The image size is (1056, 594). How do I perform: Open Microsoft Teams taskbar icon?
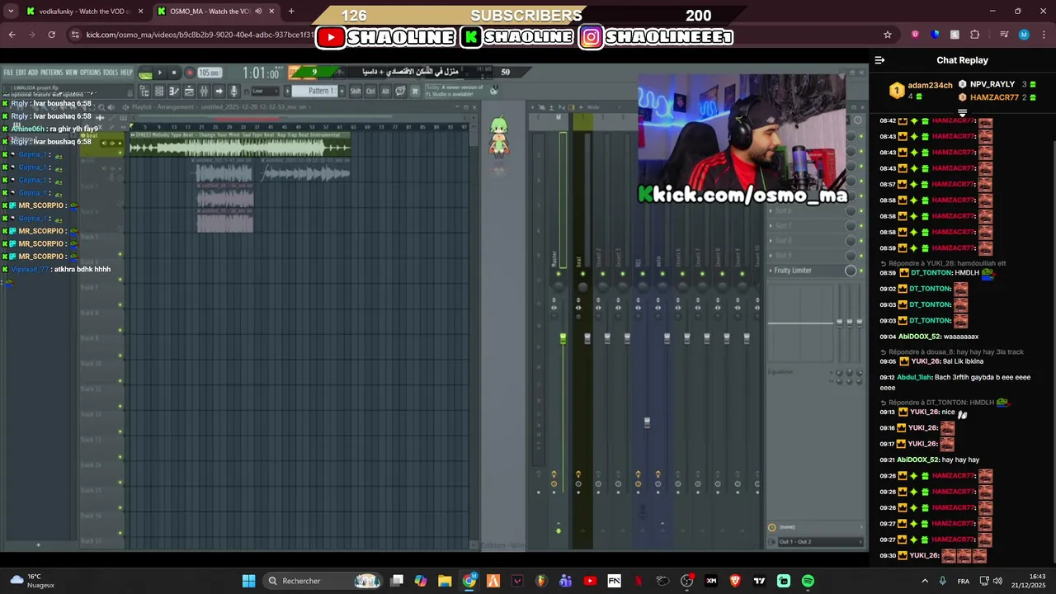[x=566, y=581]
